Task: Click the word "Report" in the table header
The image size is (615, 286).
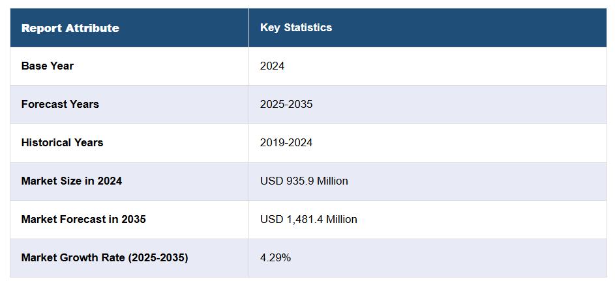Action: pyautogui.click(x=40, y=28)
